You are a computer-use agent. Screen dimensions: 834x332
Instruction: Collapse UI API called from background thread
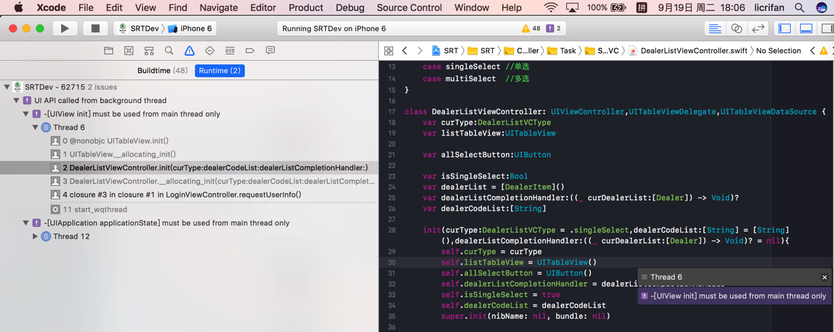tap(16, 100)
